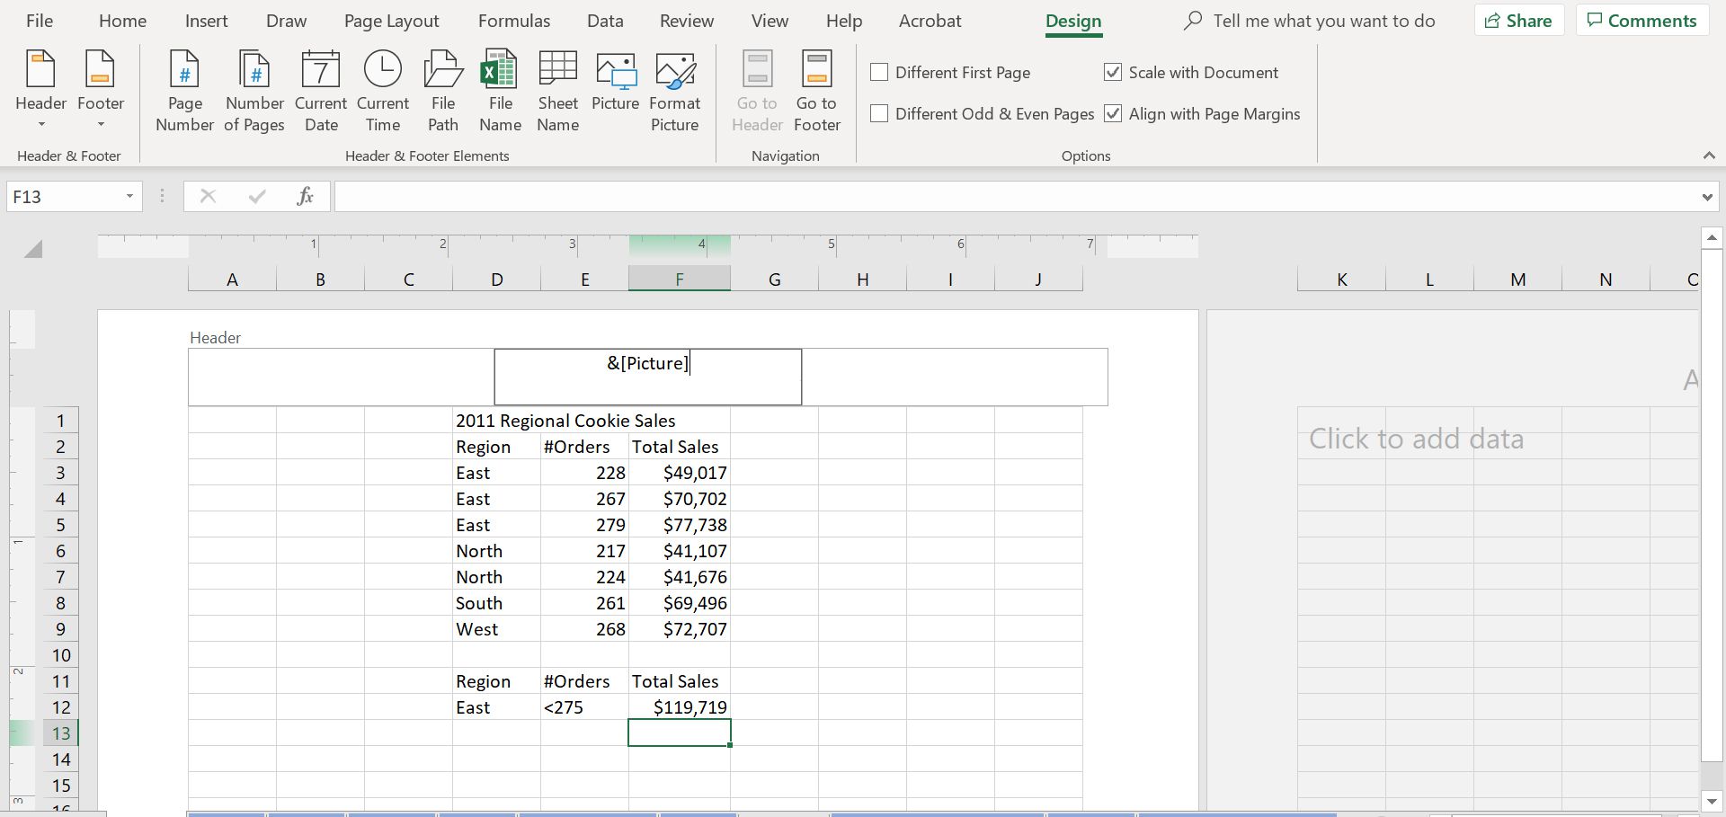Click vertical scrollbar up arrow
The width and height of the screenshot is (1726, 817).
point(1712,238)
